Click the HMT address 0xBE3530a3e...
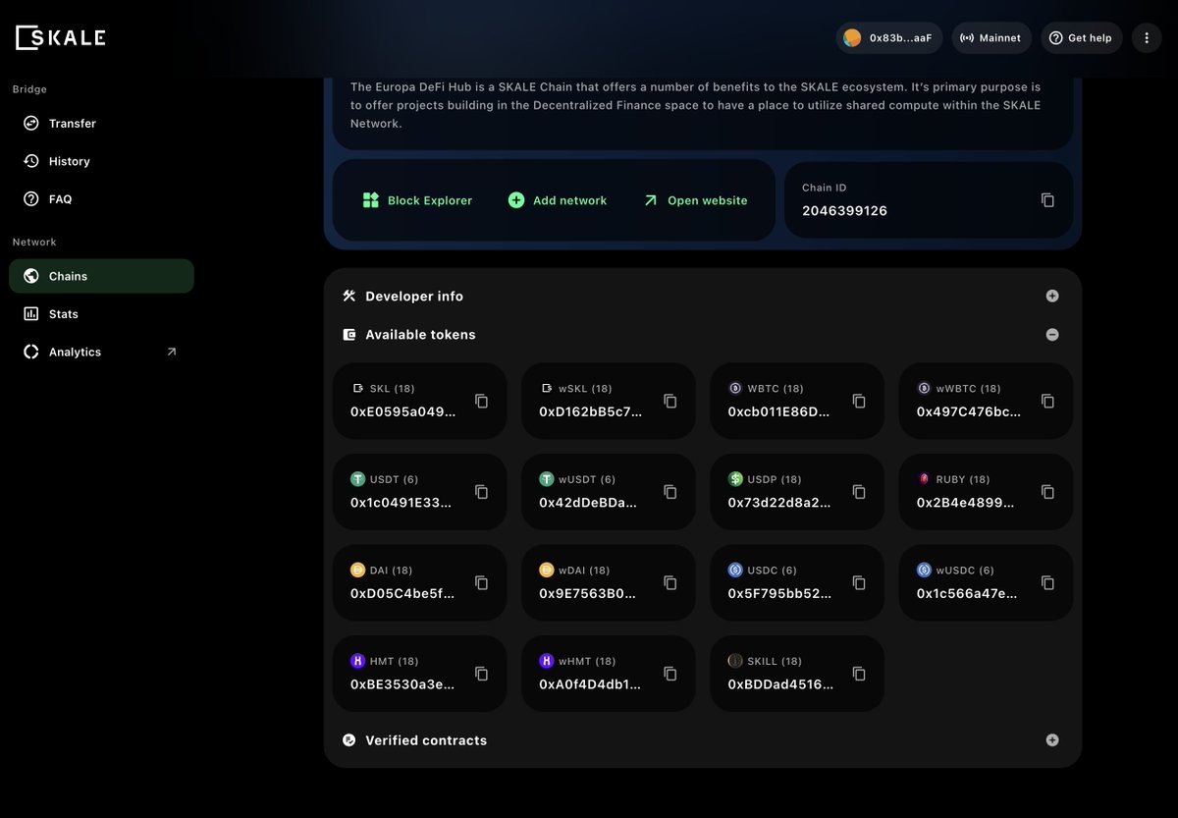1178x818 pixels. [x=402, y=684]
